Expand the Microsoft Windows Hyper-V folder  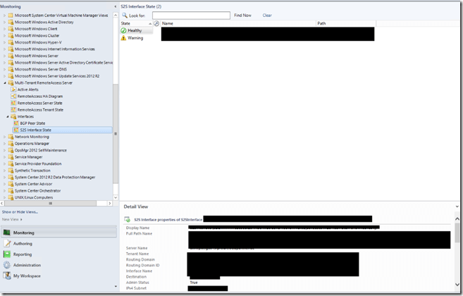[x=4, y=42]
